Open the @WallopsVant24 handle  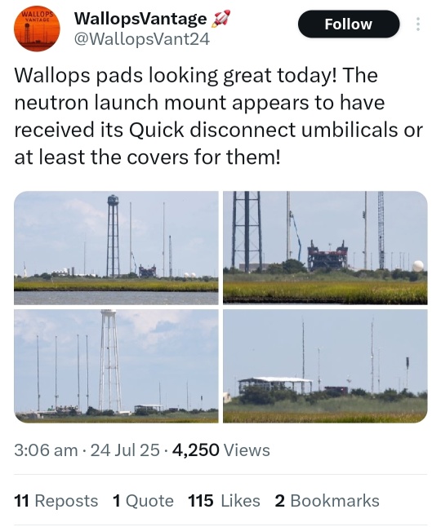click(x=141, y=39)
